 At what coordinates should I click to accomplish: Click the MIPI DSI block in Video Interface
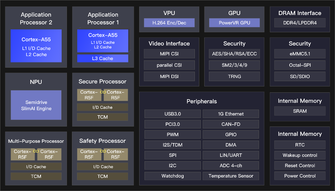point(169,76)
